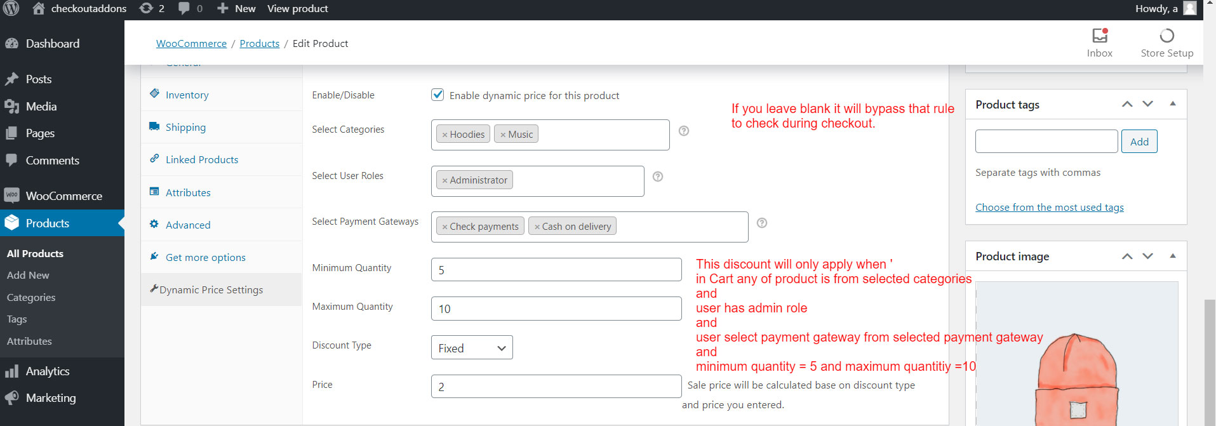This screenshot has width=1216, height=426.
Task: Open the comments bubble in the admin bar
Action: (190, 8)
